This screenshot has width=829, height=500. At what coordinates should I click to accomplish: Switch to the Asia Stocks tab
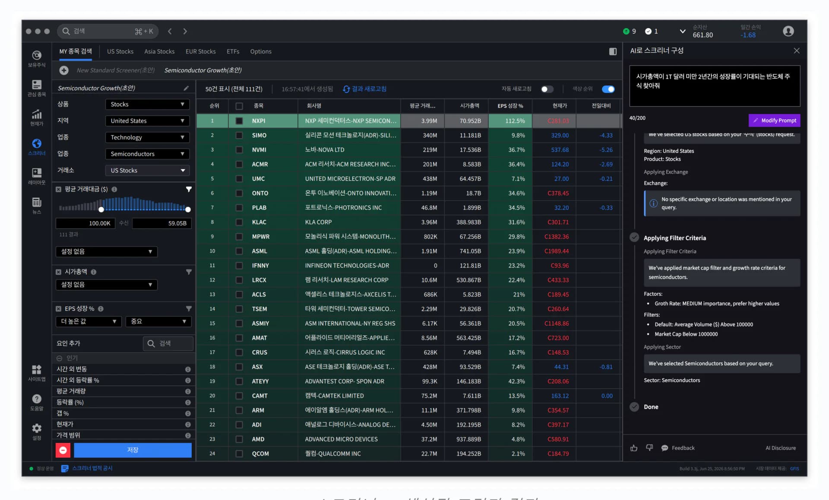tap(159, 51)
